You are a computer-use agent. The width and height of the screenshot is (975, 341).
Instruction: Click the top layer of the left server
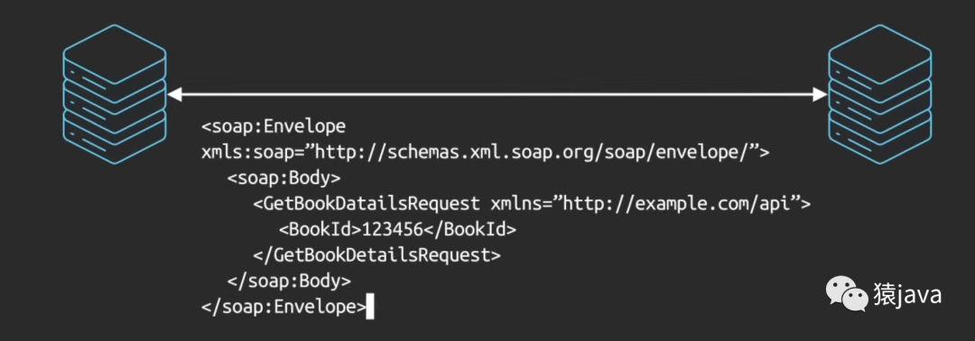(115, 55)
